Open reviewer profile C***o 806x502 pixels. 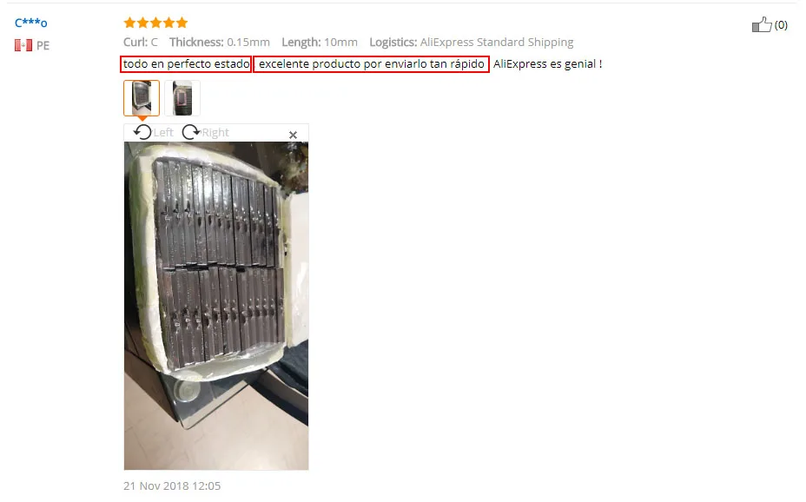point(31,23)
